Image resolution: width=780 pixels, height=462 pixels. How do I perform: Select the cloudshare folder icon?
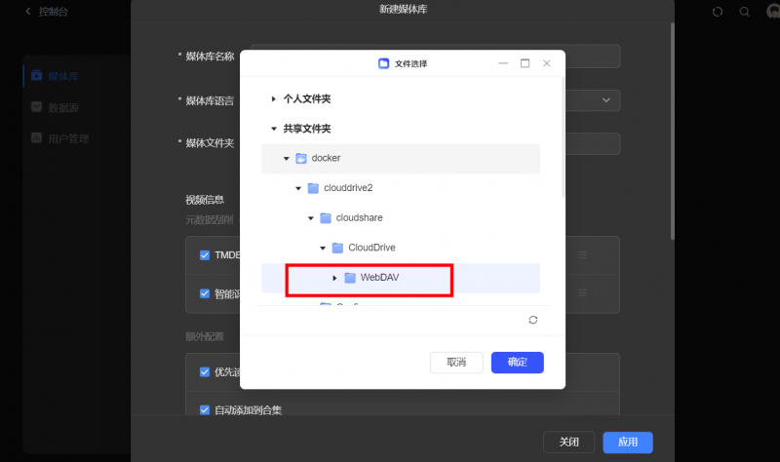(326, 217)
